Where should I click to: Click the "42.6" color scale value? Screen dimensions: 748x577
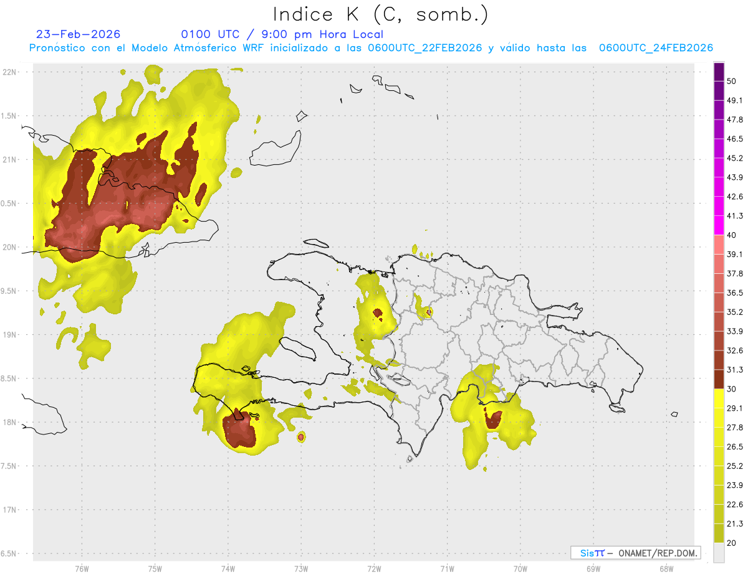click(735, 197)
